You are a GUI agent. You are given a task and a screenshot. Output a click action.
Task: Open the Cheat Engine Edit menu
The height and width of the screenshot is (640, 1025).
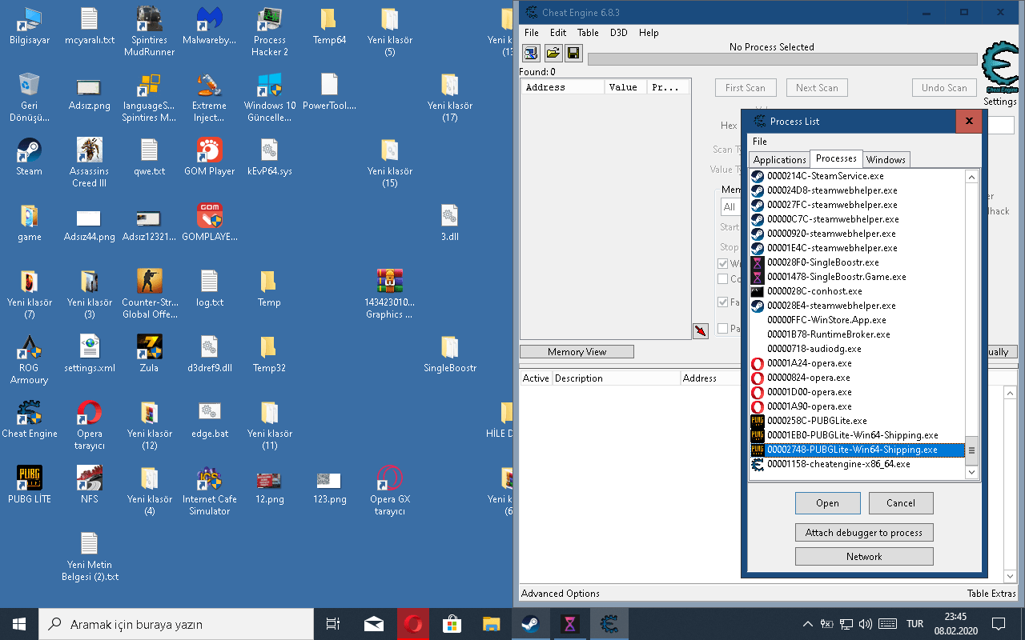point(558,33)
